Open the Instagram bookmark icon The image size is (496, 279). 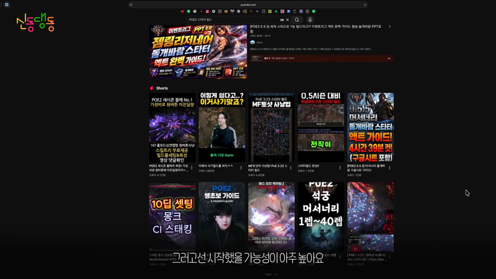(x=207, y=11)
